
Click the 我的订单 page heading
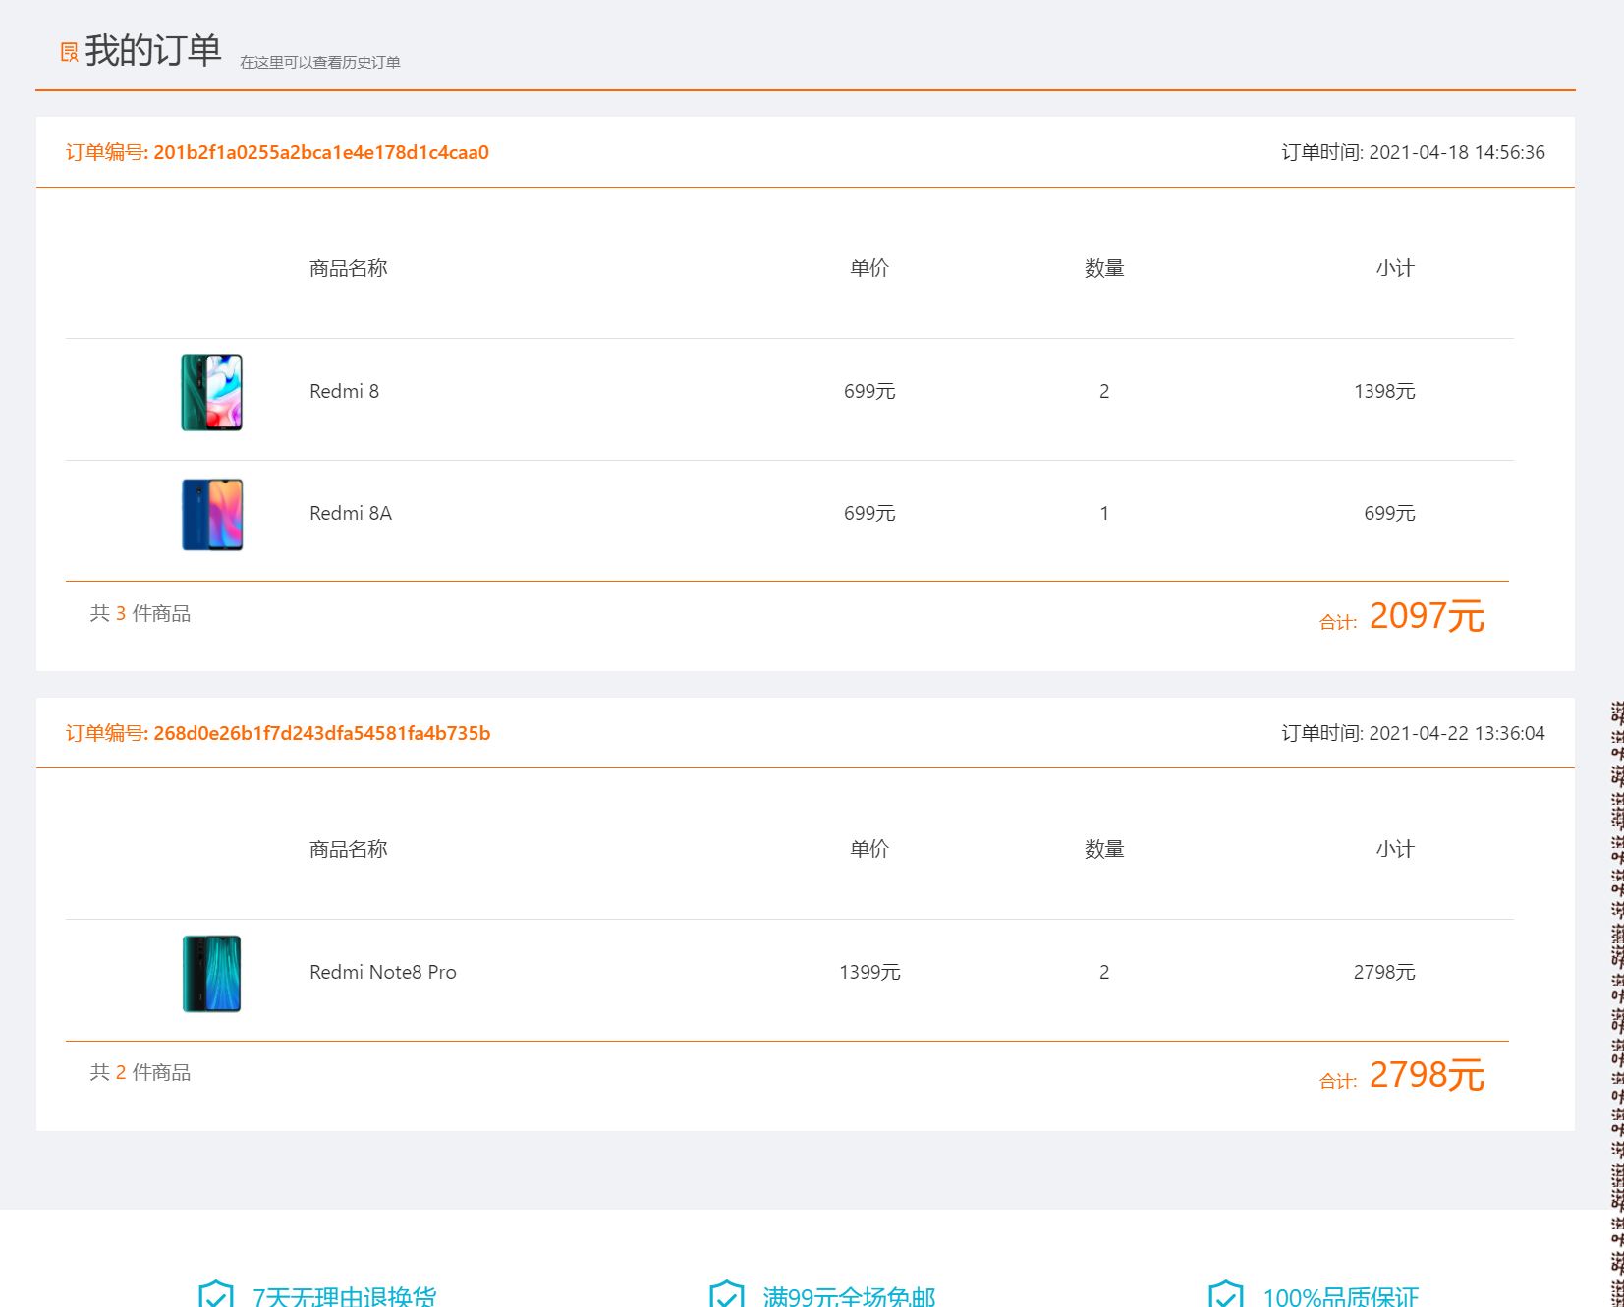pos(153,50)
